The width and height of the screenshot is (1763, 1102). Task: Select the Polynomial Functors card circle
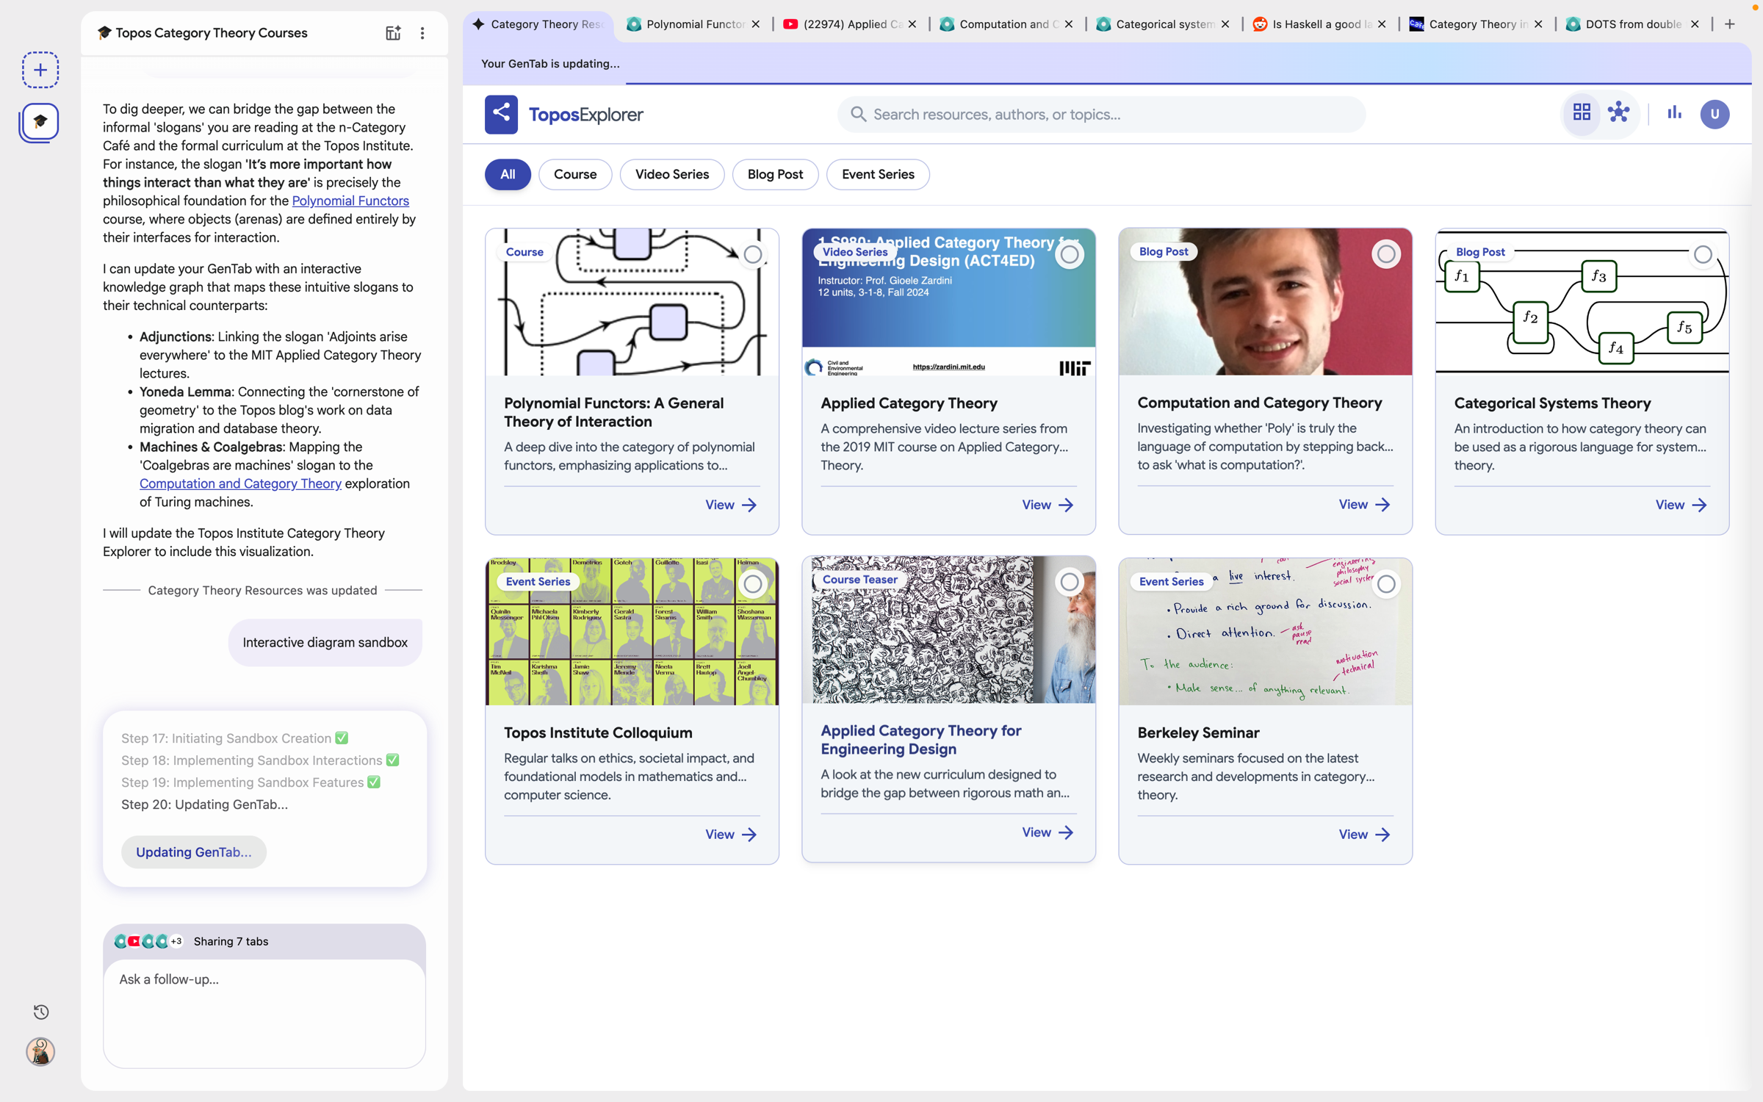(752, 255)
